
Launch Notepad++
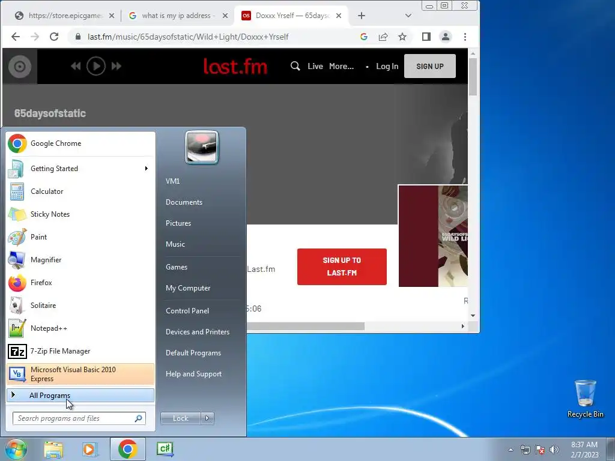80,328
